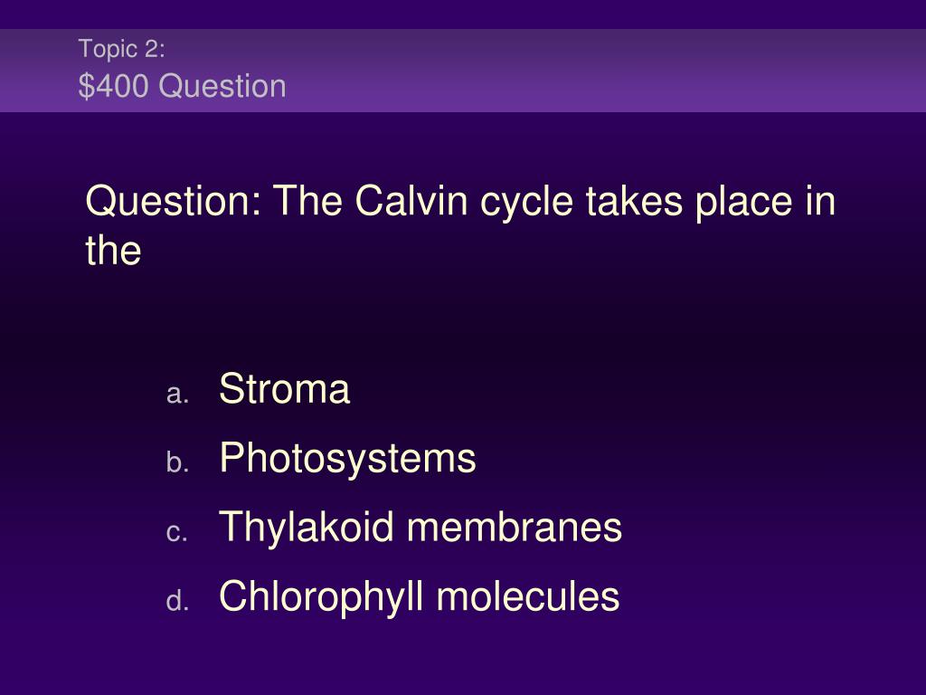Pick Thylakoid membranes answer option
The width and height of the screenshot is (926, 695).
pyautogui.click(x=420, y=528)
